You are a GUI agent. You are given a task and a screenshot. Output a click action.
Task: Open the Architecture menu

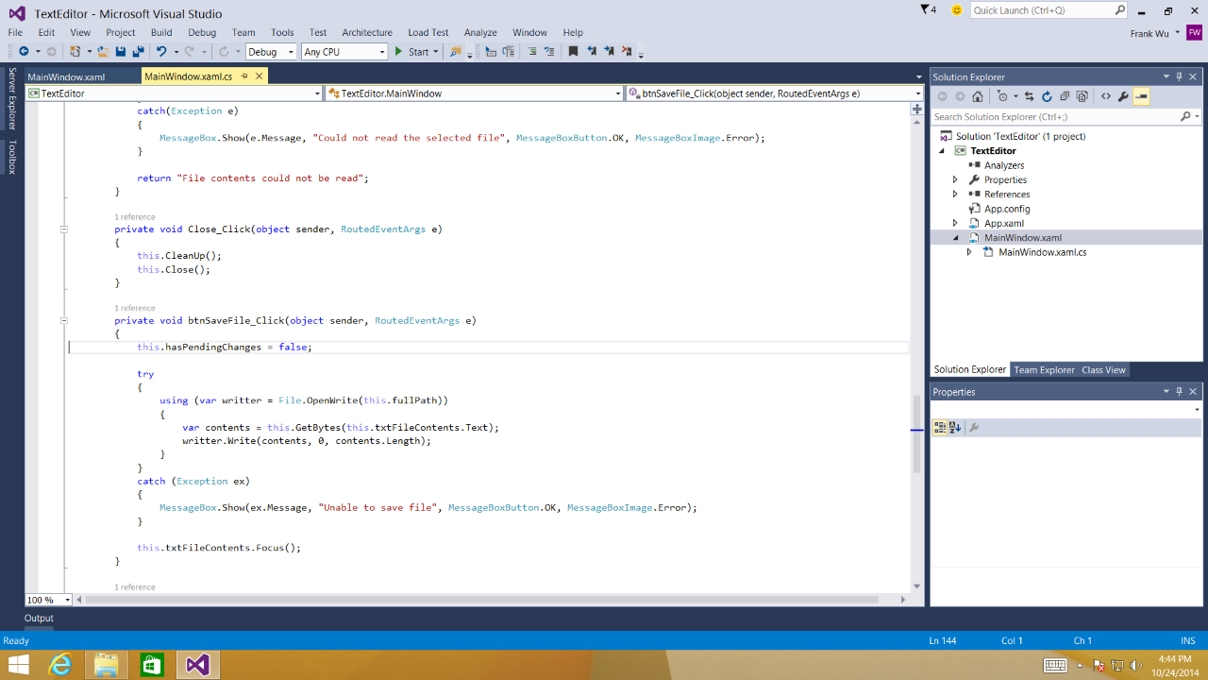click(x=367, y=32)
